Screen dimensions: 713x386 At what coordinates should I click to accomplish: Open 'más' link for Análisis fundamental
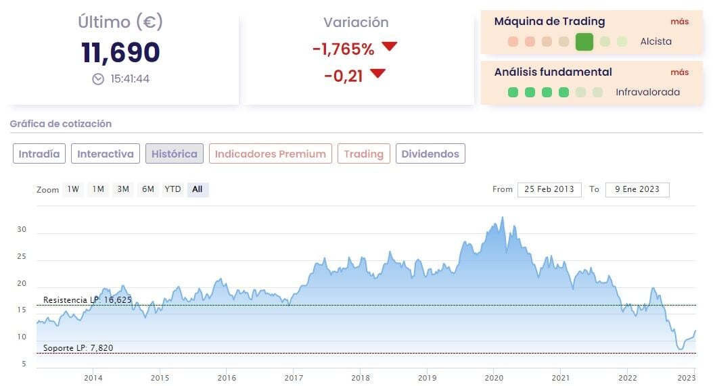pos(679,72)
